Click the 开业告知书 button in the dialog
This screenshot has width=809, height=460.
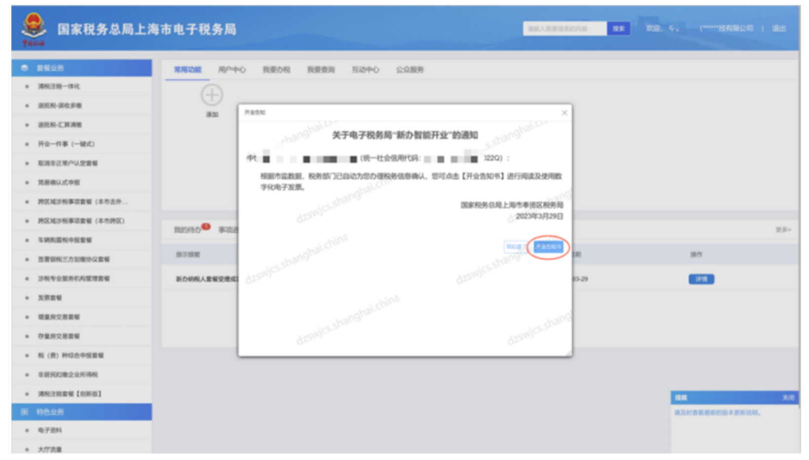point(548,247)
